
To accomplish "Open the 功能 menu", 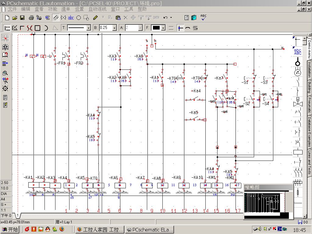I will tap(52, 9).
